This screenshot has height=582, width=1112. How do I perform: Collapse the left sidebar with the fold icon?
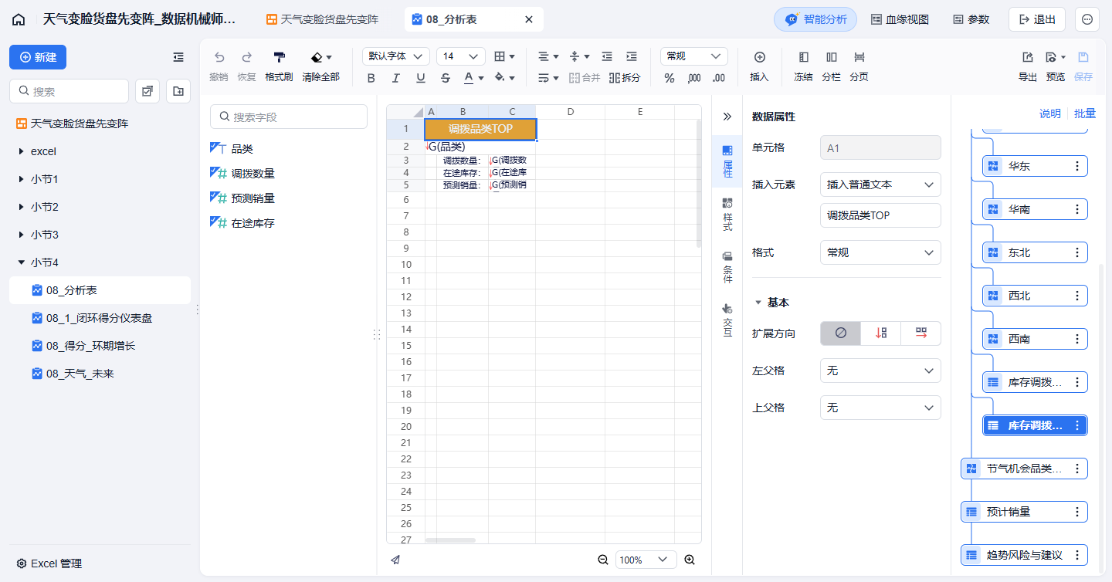(x=178, y=57)
